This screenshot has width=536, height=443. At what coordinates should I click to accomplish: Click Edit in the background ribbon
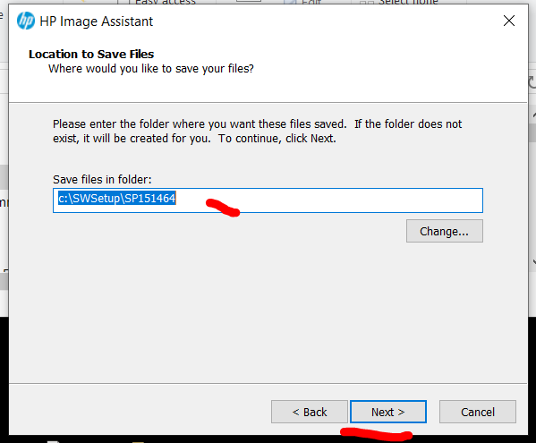311,2
